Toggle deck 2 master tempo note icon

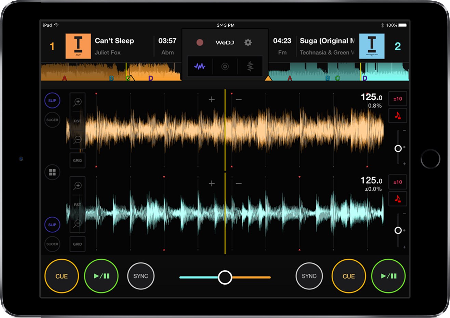click(398, 199)
